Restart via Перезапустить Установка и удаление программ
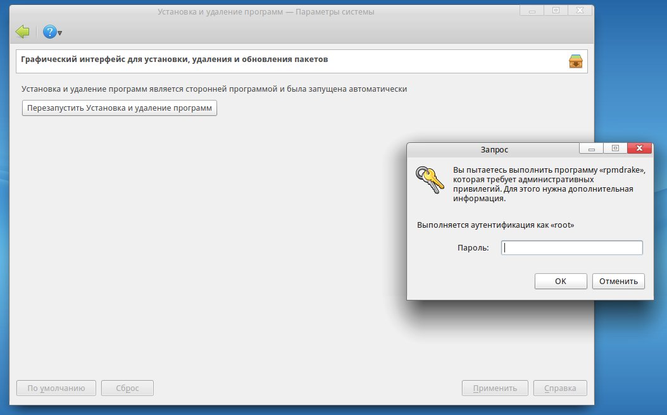Screen dimensions: 667x415 tap(120, 108)
